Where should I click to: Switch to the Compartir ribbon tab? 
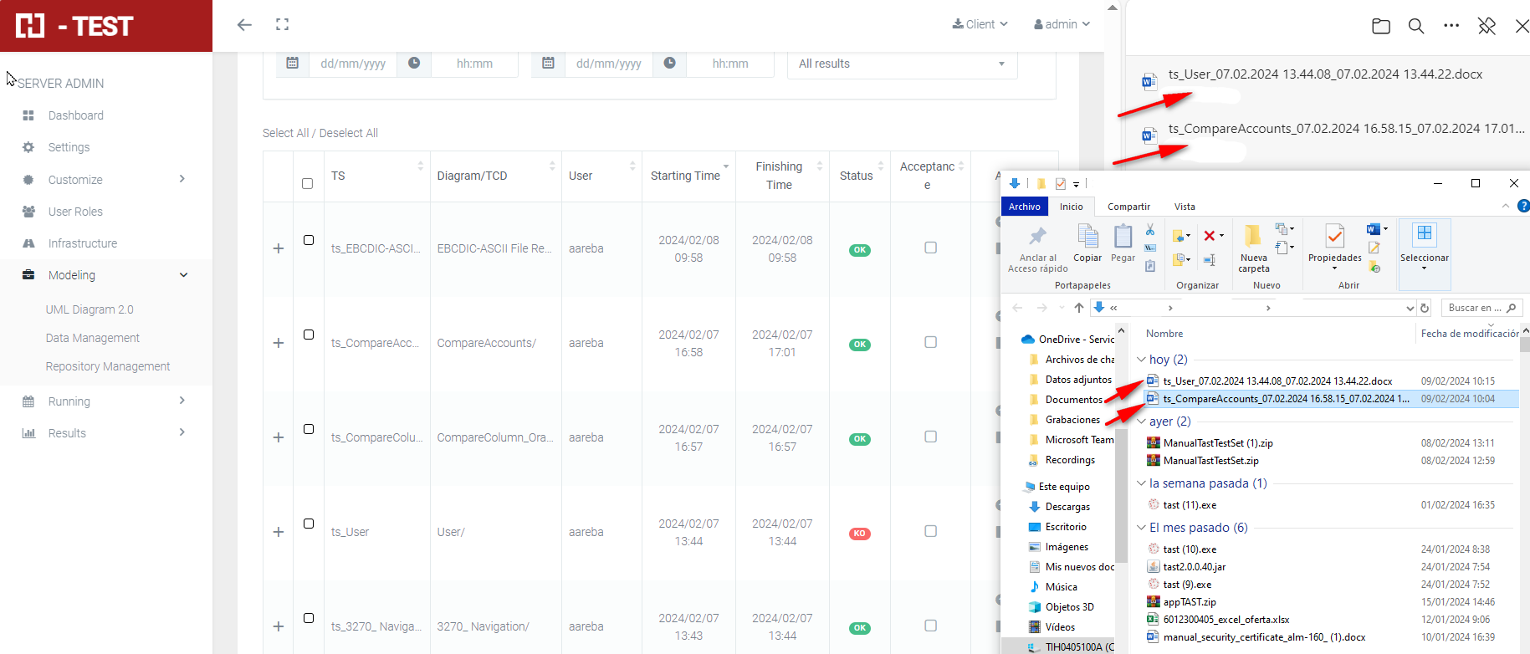1128,207
